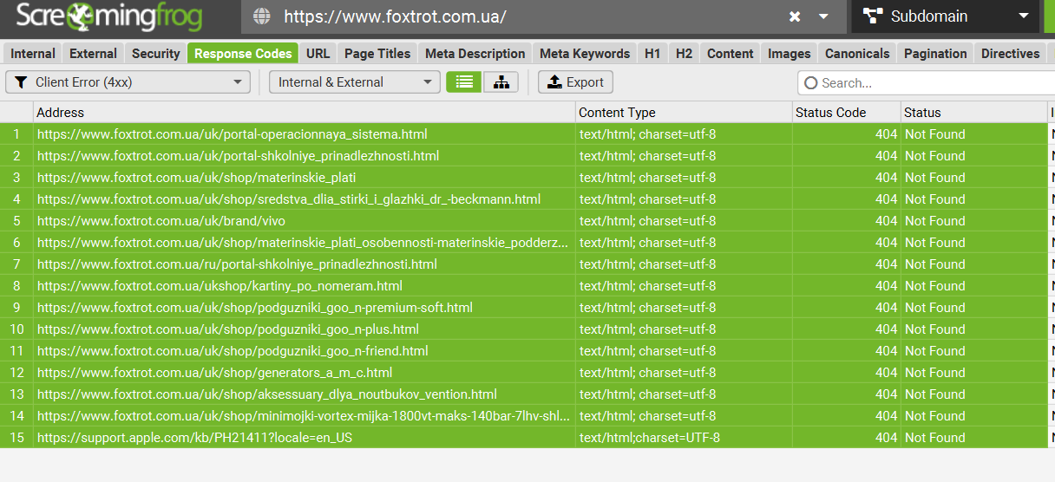Sort by the Status column header
The height and width of the screenshot is (482, 1055).
tap(973, 112)
